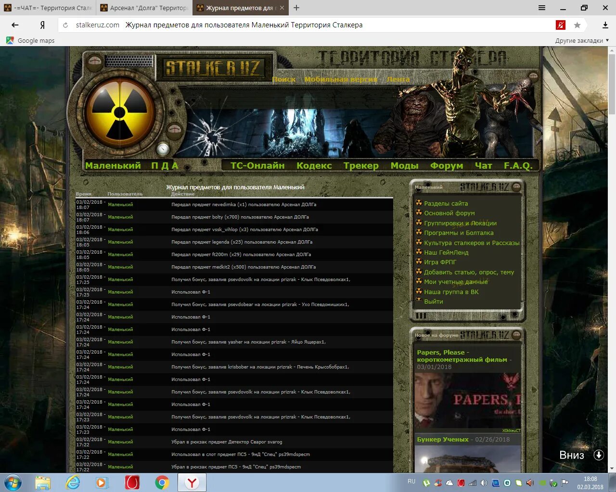Go back with the browser back arrow
616x492 pixels.
coord(15,25)
